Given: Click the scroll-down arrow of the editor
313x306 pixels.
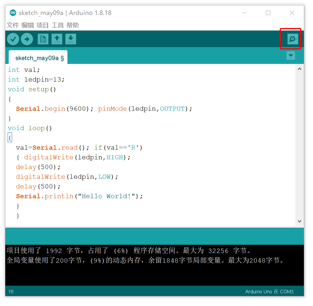Looking at the screenshot, I should point(299,221).
